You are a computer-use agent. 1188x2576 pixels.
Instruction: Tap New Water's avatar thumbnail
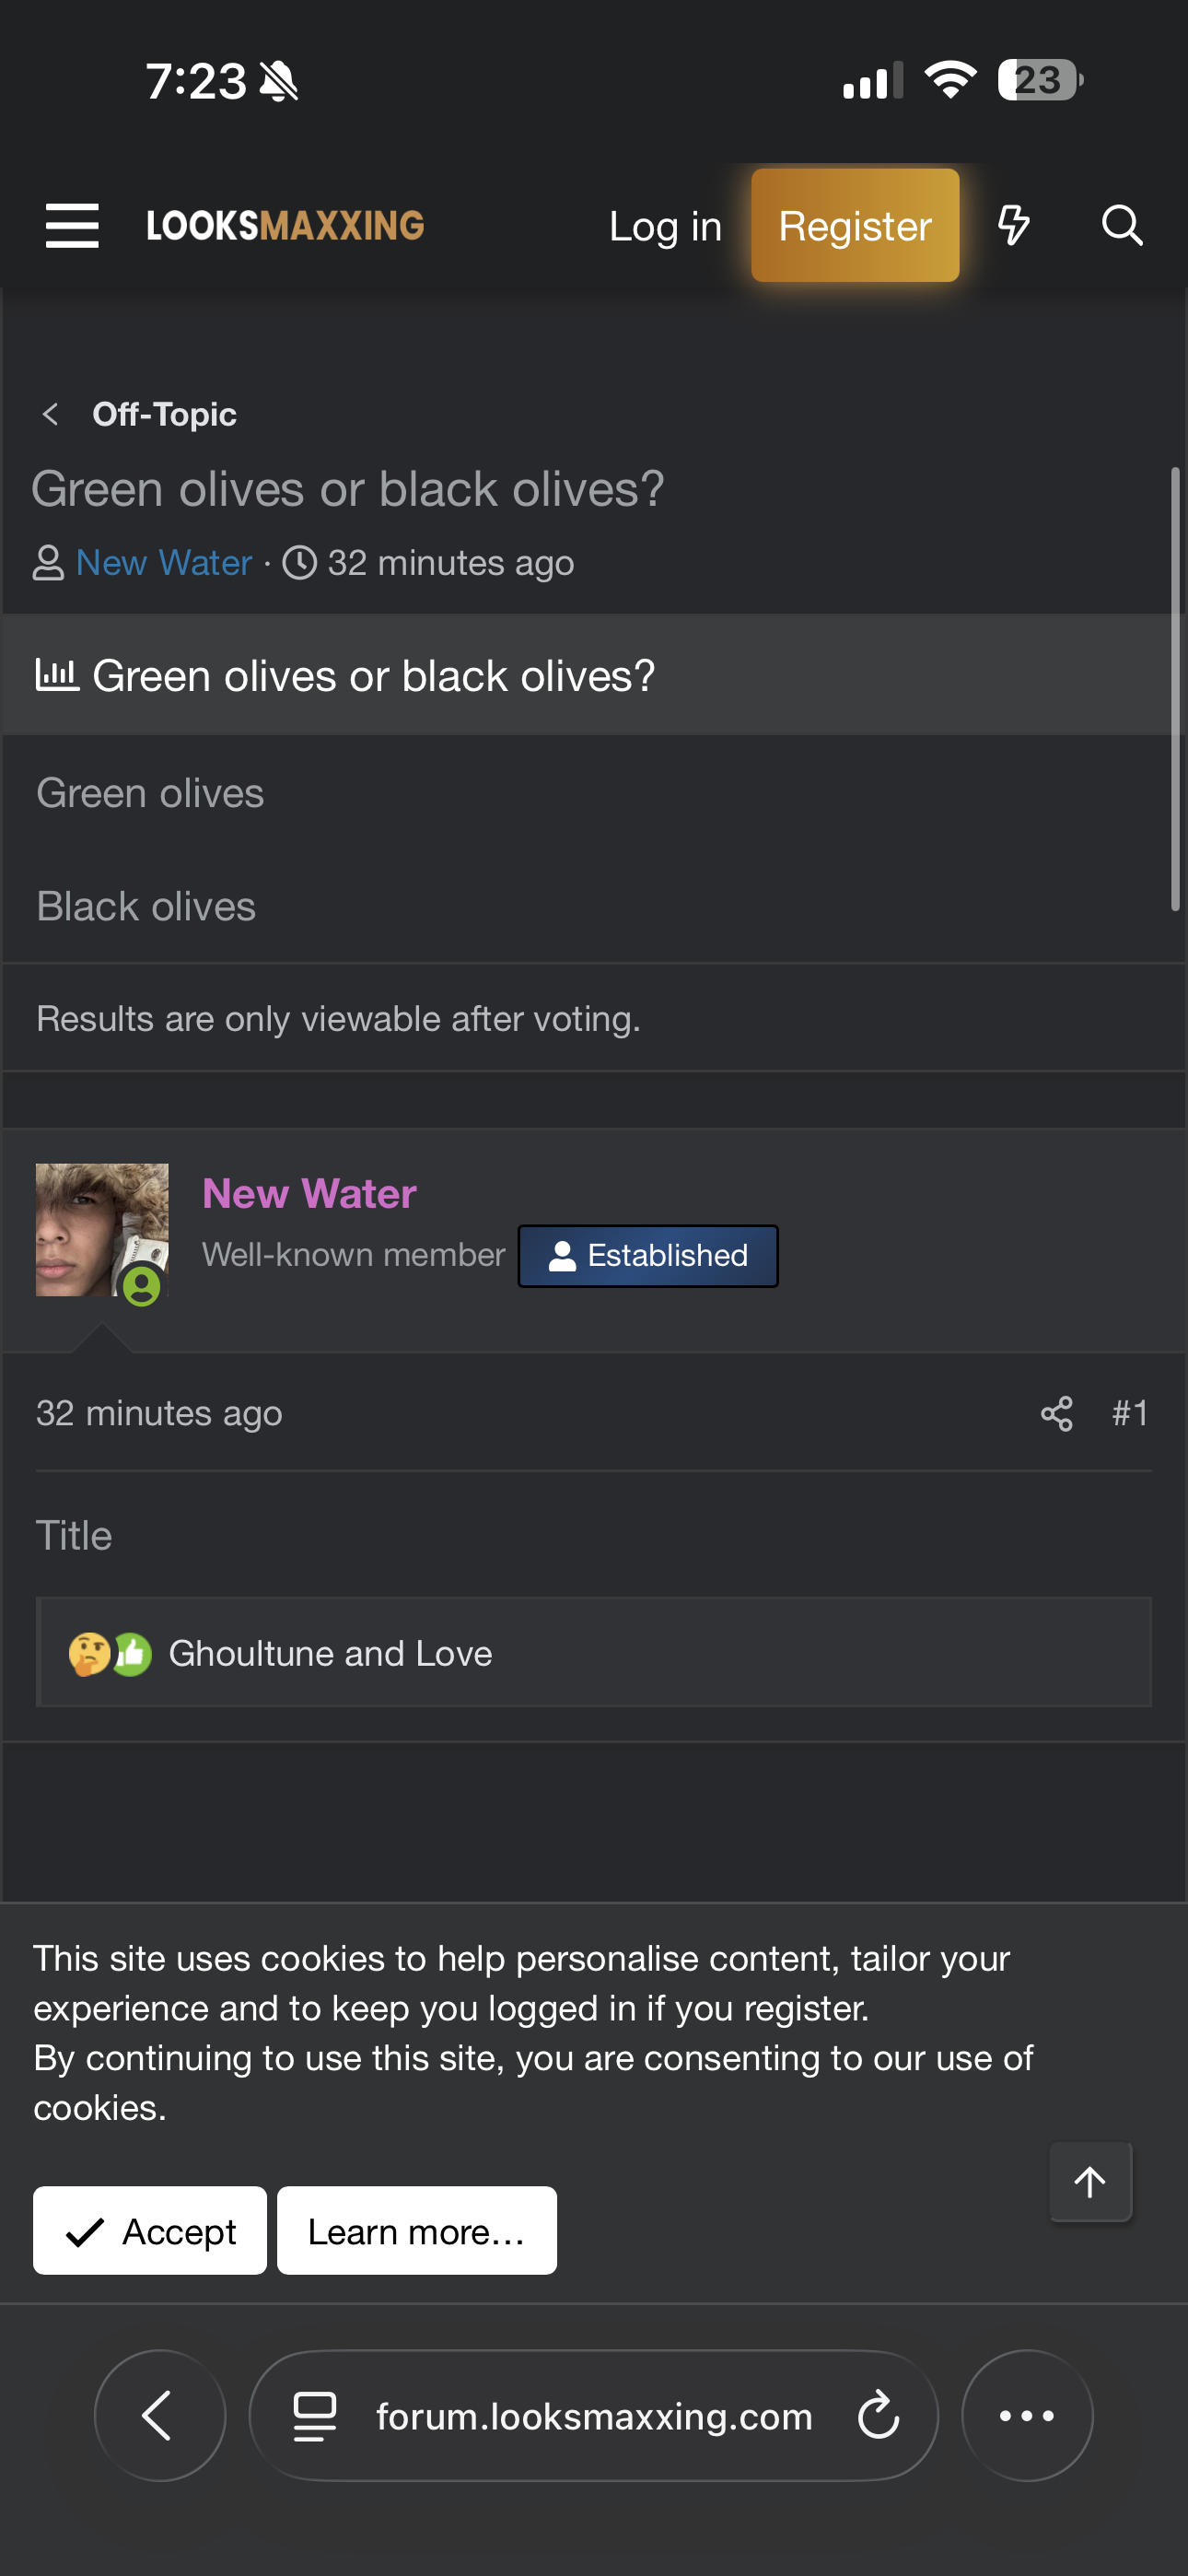click(102, 1229)
